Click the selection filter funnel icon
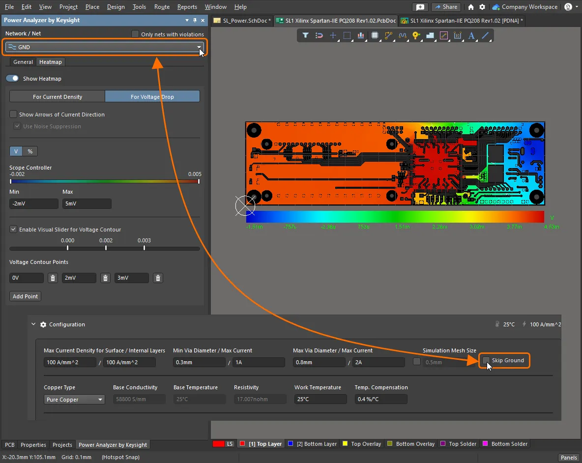 (x=305, y=35)
